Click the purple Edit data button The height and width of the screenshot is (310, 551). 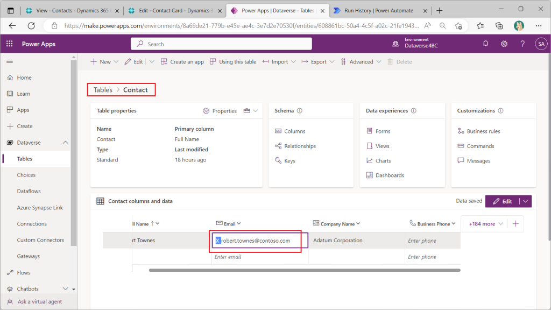tap(503, 201)
